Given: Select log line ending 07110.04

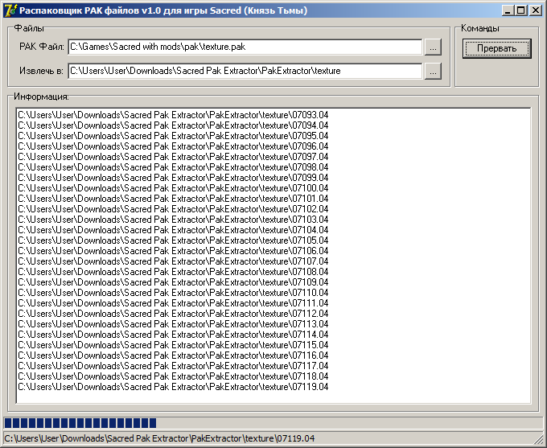Looking at the screenshot, I should pyautogui.click(x=173, y=293).
